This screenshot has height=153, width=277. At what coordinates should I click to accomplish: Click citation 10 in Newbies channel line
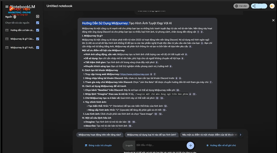(x=178, y=90)
